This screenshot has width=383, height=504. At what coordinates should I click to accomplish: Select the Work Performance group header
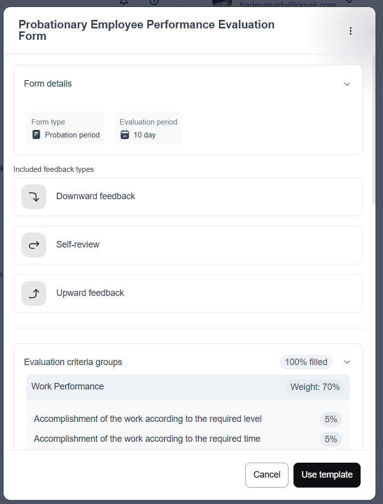[68, 387]
